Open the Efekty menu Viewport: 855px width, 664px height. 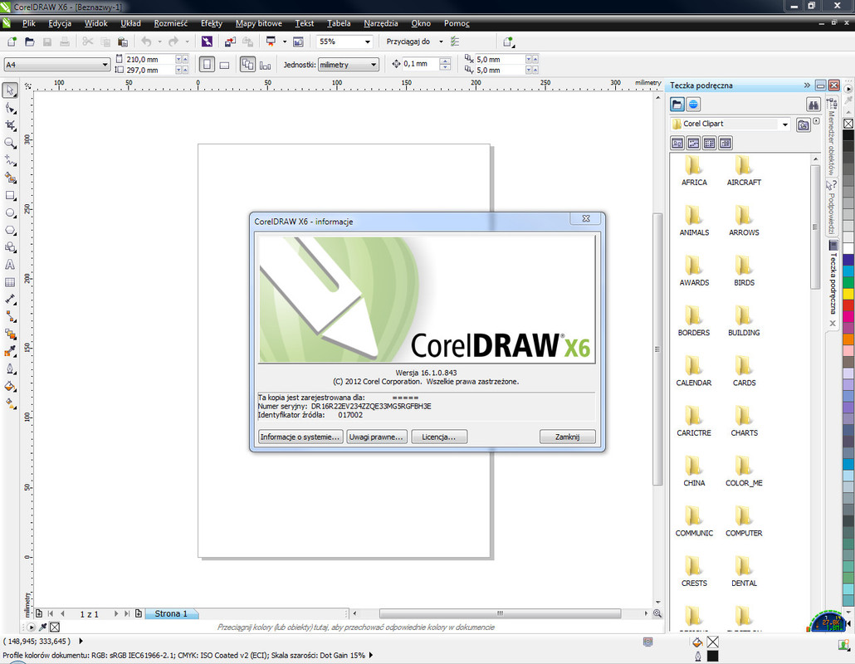click(212, 23)
